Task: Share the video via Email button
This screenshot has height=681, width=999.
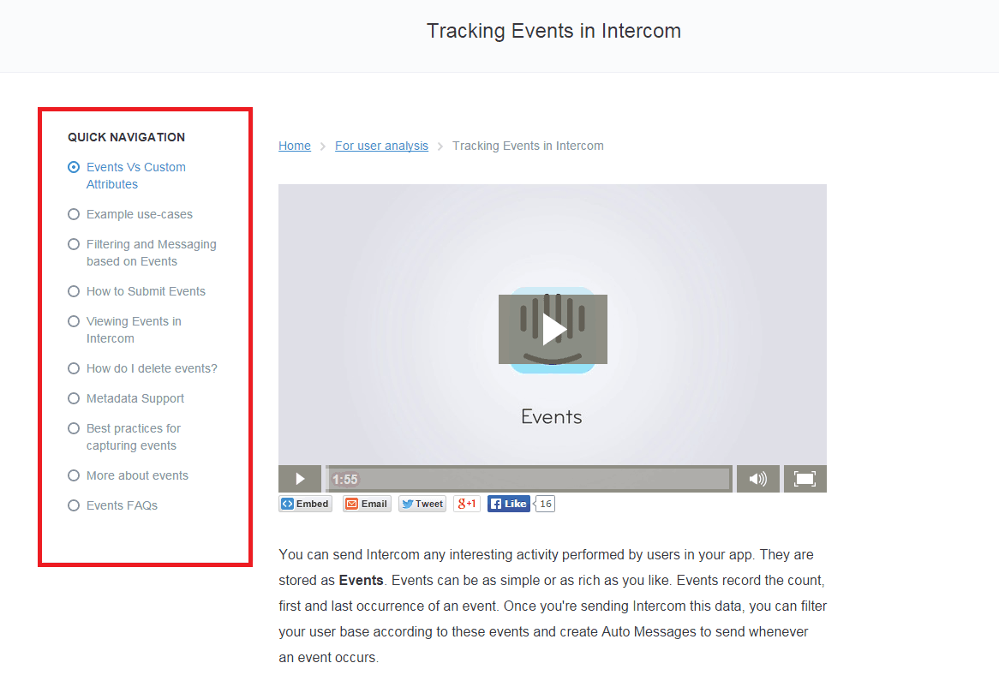Action: coord(367,504)
